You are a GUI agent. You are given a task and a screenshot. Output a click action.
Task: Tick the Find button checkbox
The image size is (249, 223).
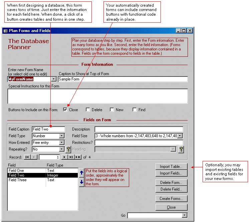135,109
